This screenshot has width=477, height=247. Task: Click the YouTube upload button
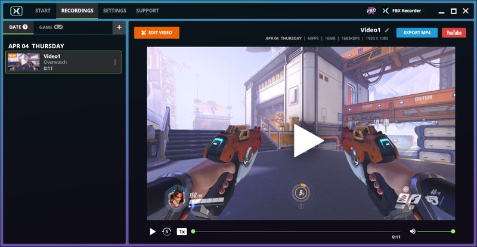[x=454, y=33]
